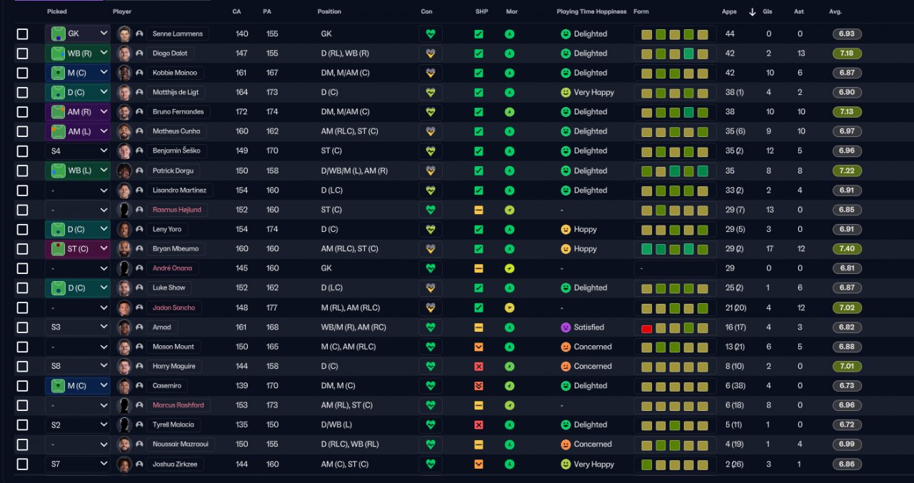The width and height of the screenshot is (914, 483).
Task: Tick the checkbox for Amad
Action: tap(22, 327)
